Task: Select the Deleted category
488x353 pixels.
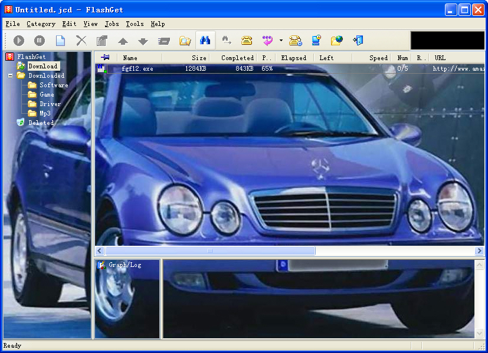Action: pos(41,123)
